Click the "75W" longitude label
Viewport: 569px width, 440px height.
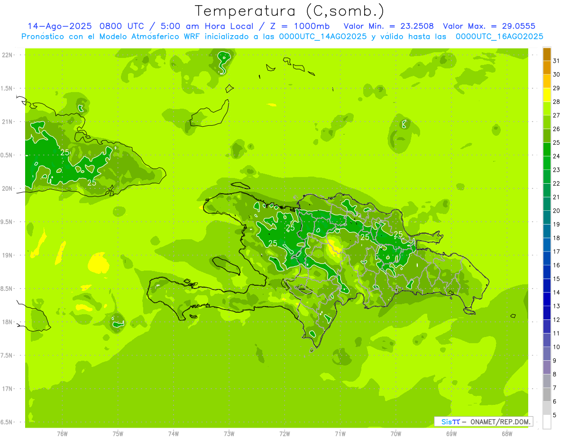118,434
